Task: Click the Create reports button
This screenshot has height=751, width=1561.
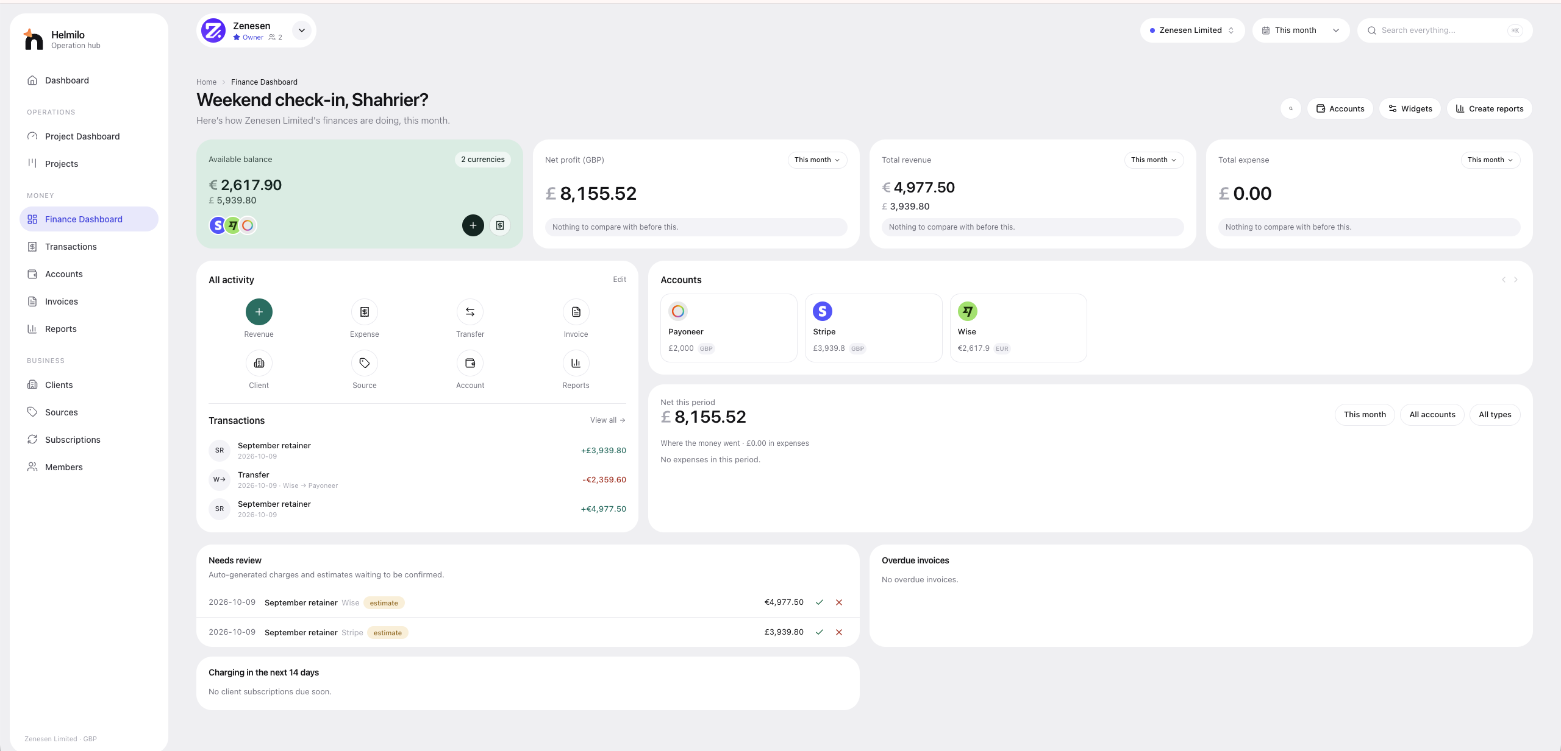Action: 1489,108
